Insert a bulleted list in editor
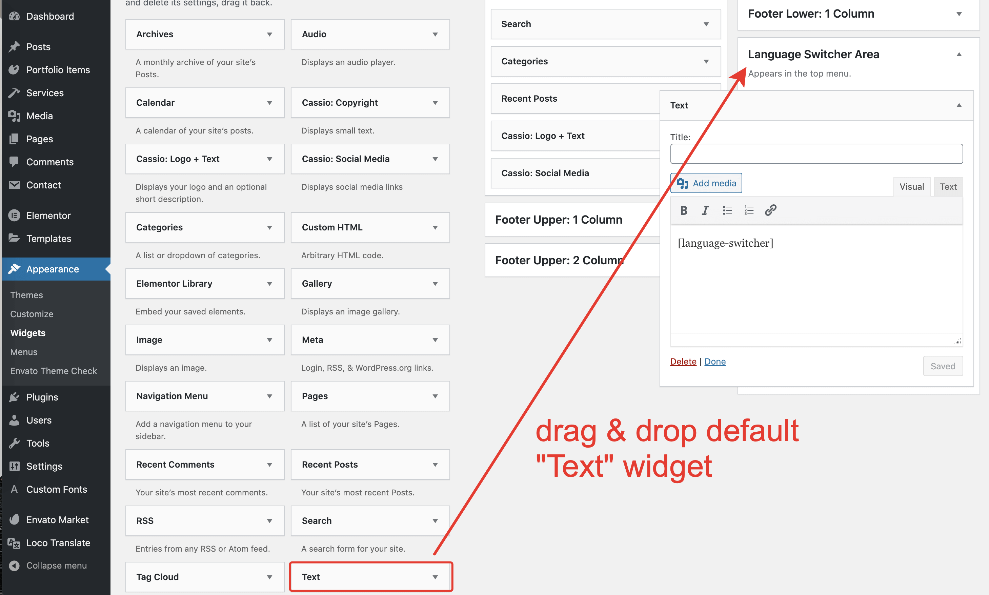989x595 pixels. pyautogui.click(x=727, y=210)
